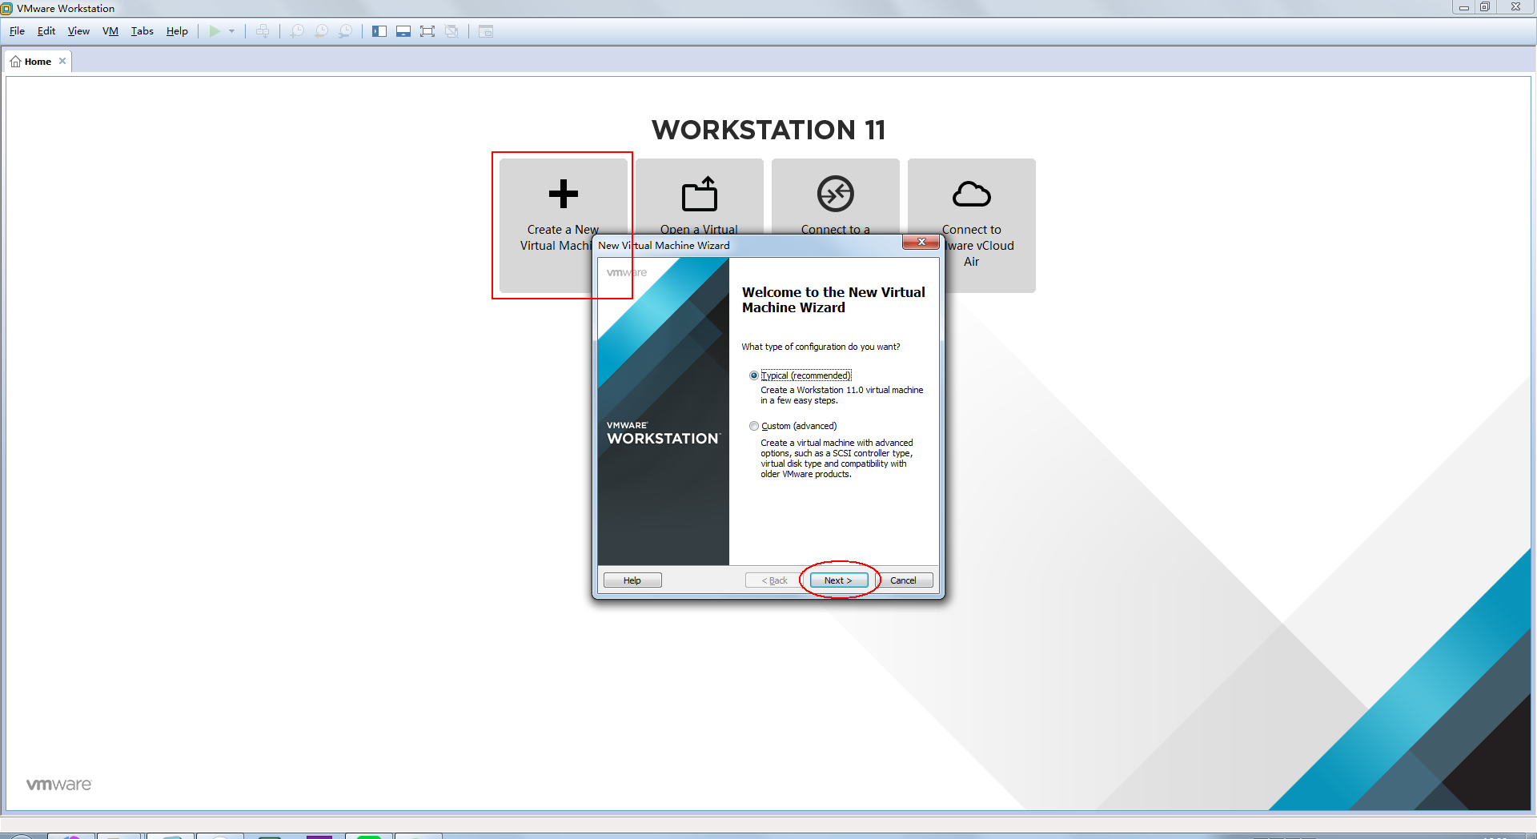1537x839 pixels.
Task: Select the Home tab
Action: coord(38,62)
